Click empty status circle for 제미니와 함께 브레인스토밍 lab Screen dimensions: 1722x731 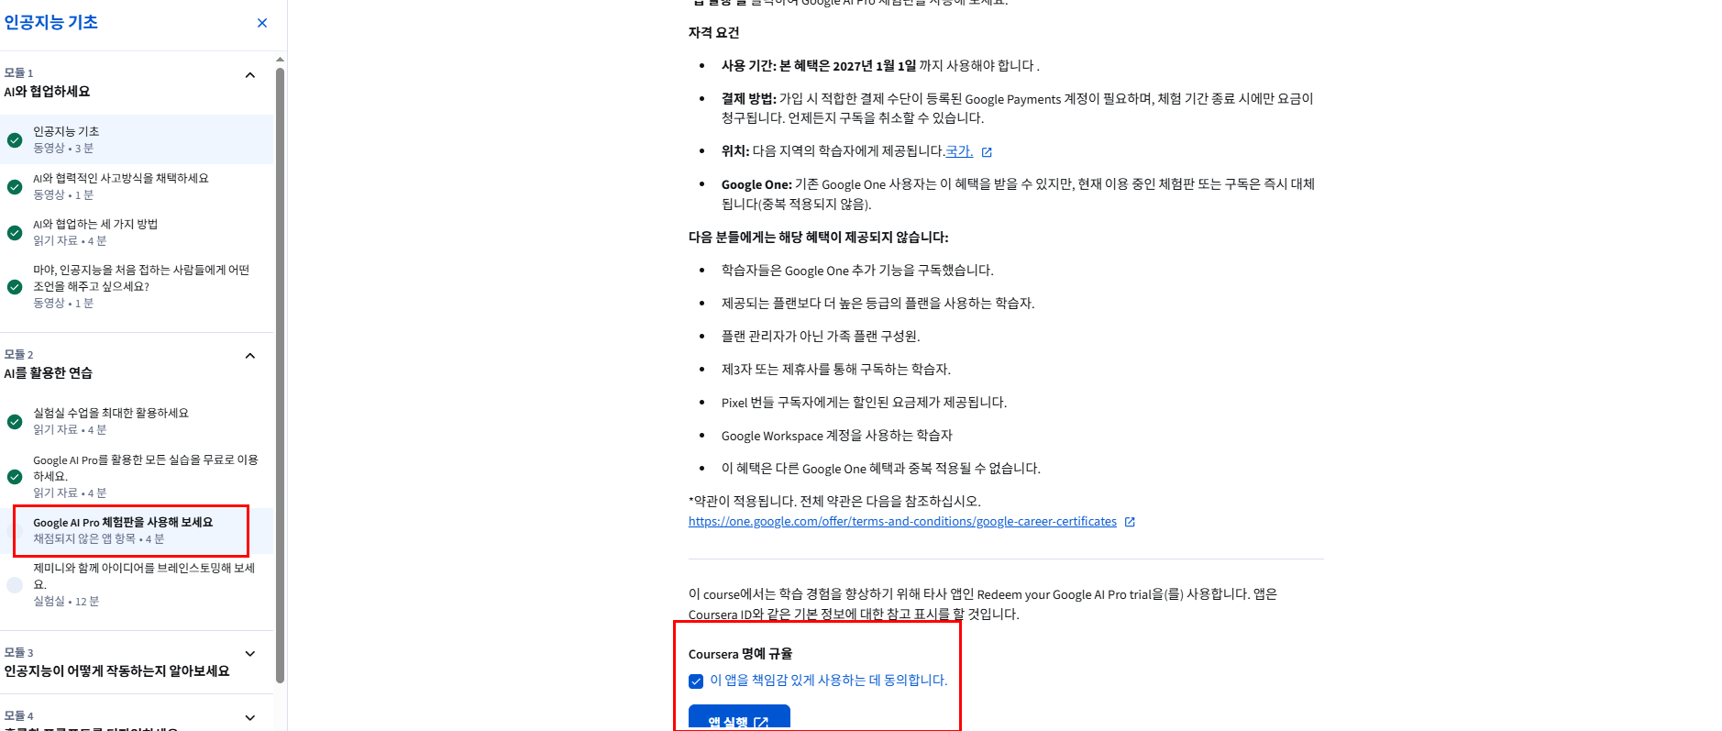point(15,585)
